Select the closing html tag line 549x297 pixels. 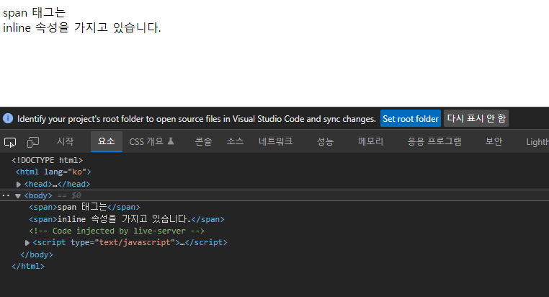click(28, 266)
